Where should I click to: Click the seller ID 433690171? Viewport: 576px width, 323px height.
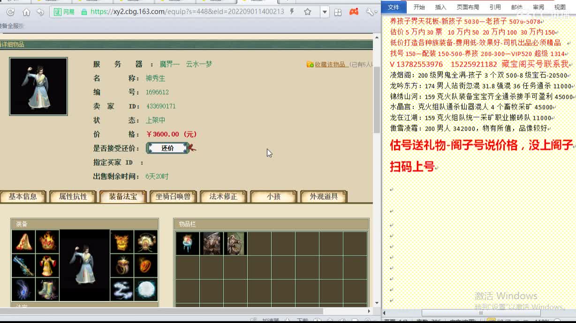click(161, 106)
